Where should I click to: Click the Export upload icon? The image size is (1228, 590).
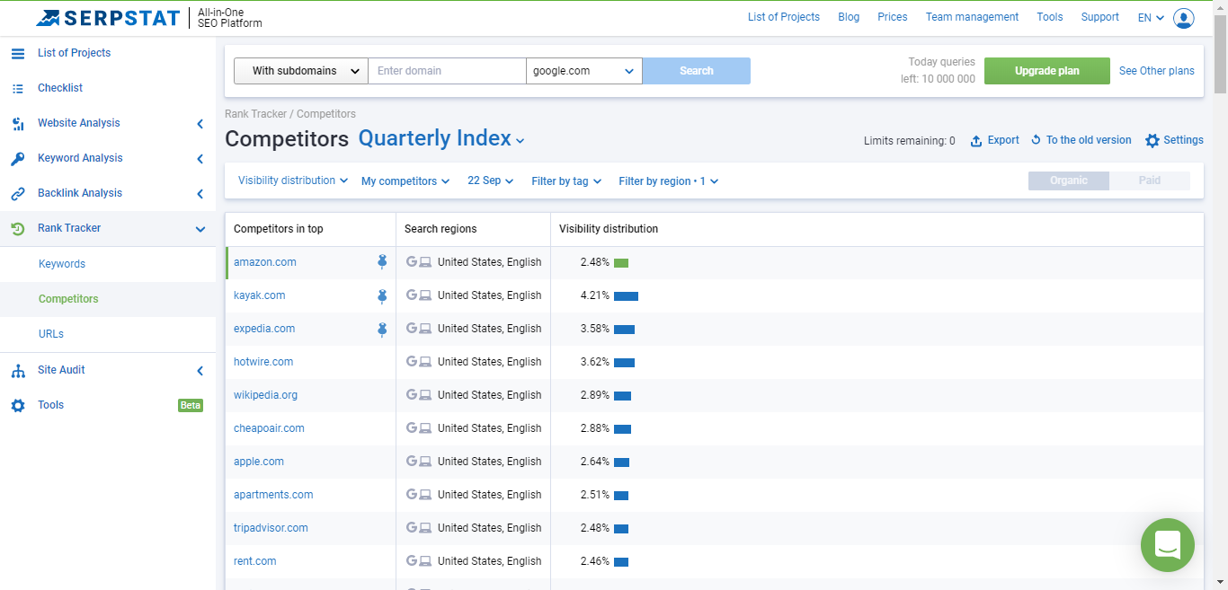click(x=976, y=141)
